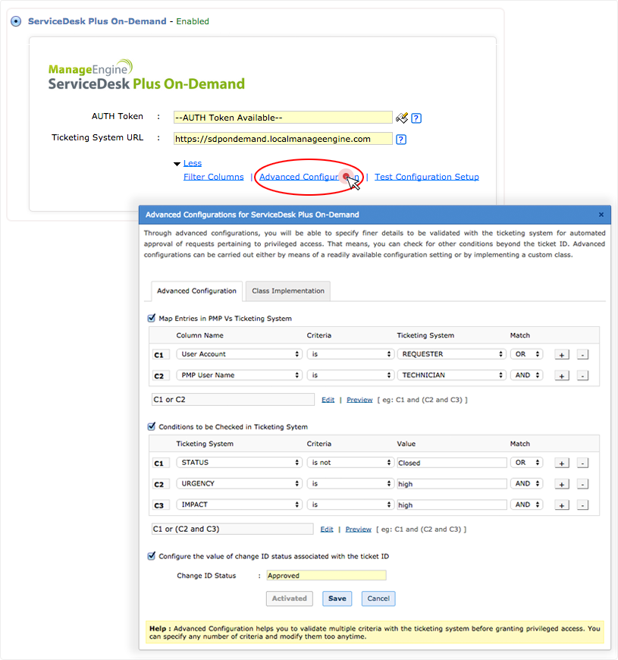Screen dimensions: 618x660
Task: Open help for the Ticketing System URL
Action: [400, 139]
